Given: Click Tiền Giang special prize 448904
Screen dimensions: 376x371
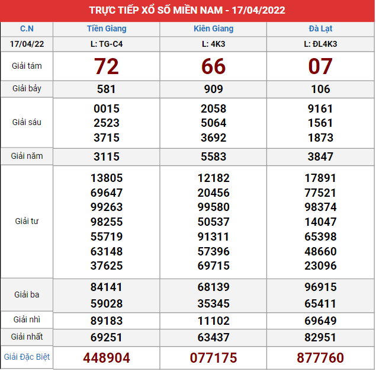Looking at the screenshot, I should (107, 358).
